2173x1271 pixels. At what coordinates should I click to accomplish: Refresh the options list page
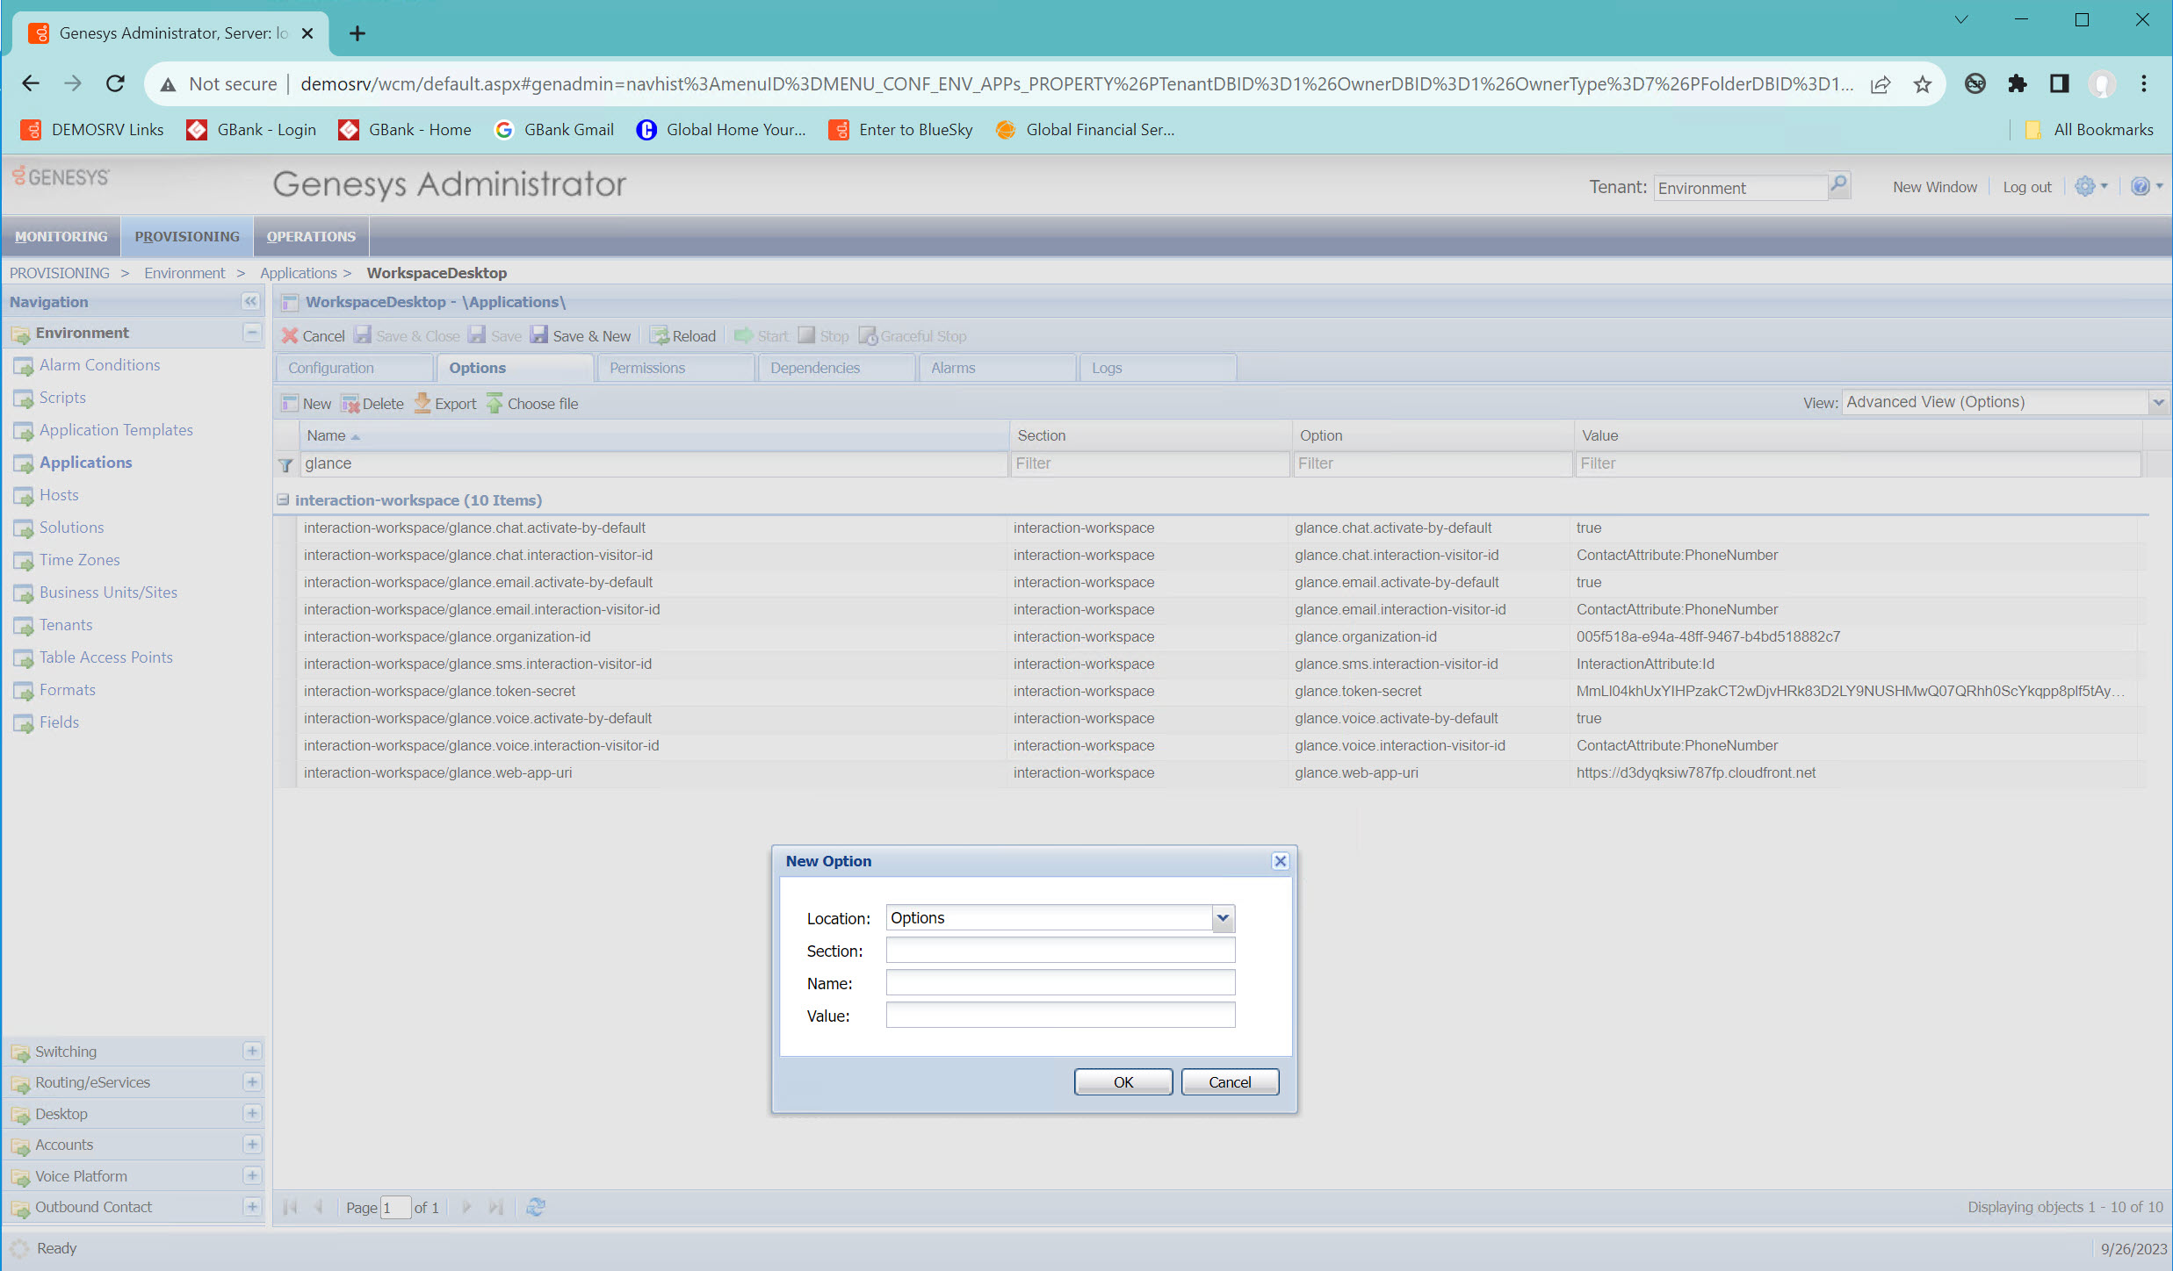pyautogui.click(x=536, y=1207)
